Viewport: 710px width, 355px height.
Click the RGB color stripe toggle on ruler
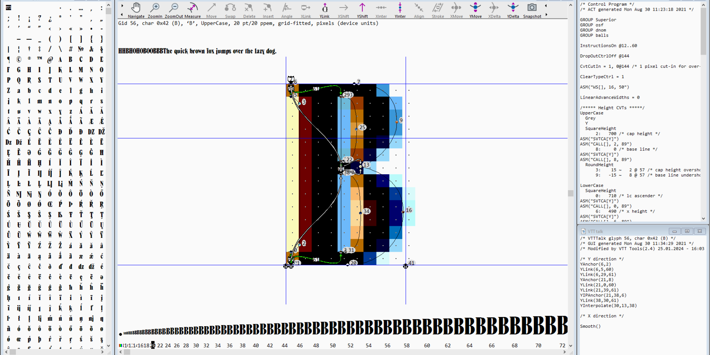(x=121, y=345)
